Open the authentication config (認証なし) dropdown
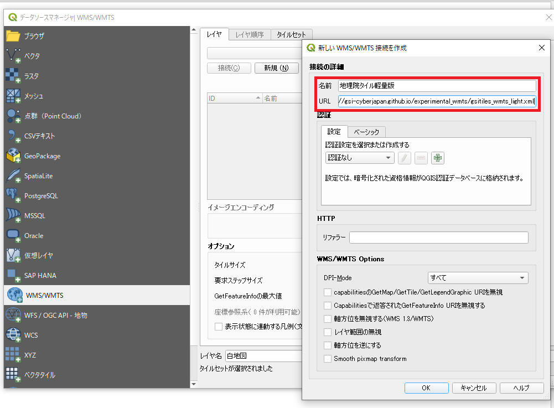The height and width of the screenshot is (408, 554). [359, 158]
